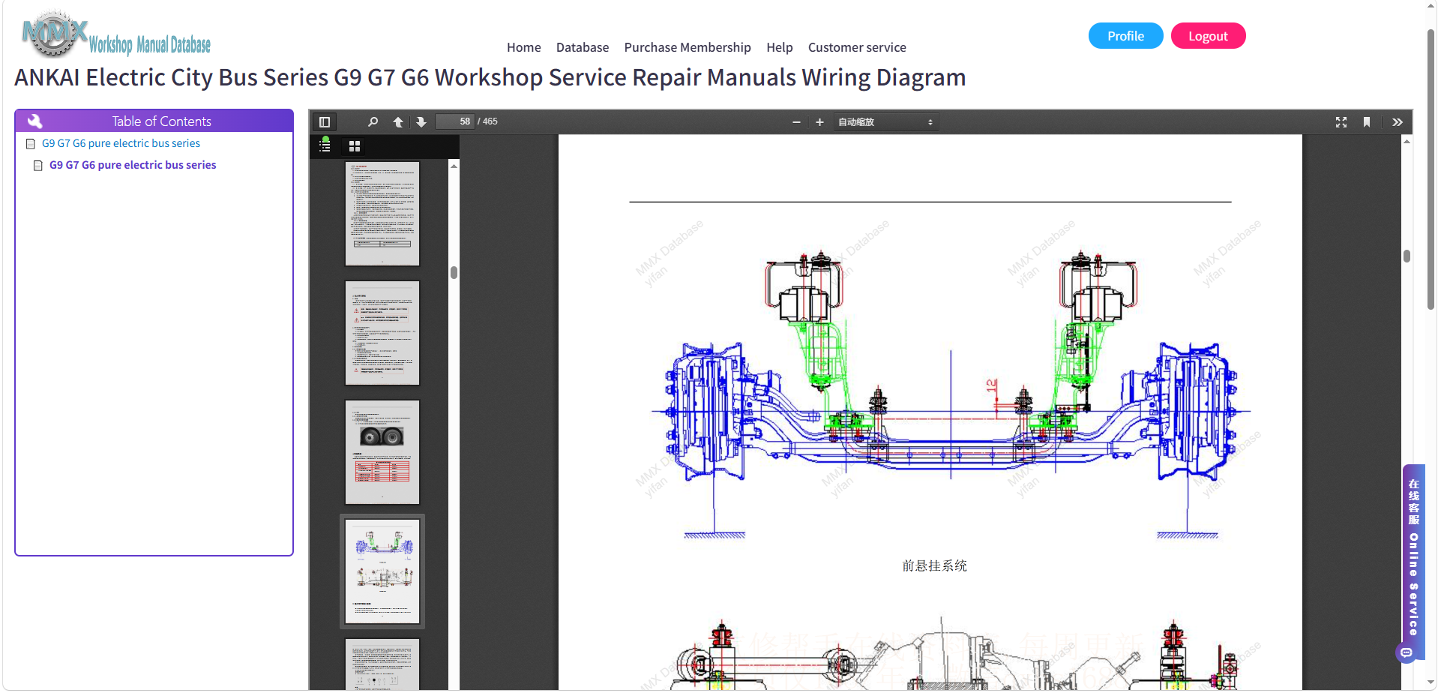The image size is (1438, 693).
Task: Open the Purchase Membership page
Action: pyautogui.click(x=688, y=47)
